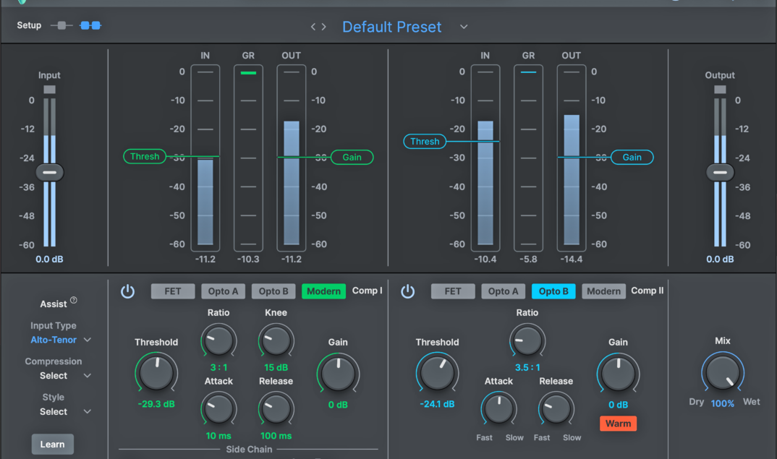
Task: Go to next preset arrow
Action: tap(324, 27)
